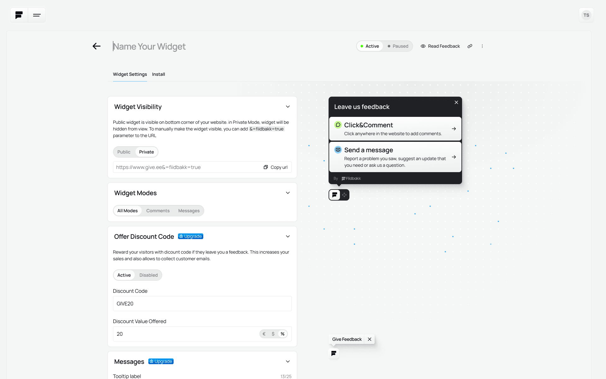Open Read Feedback
This screenshot has width=606, height=379.
pyautogui.click(x=440, y=46)
